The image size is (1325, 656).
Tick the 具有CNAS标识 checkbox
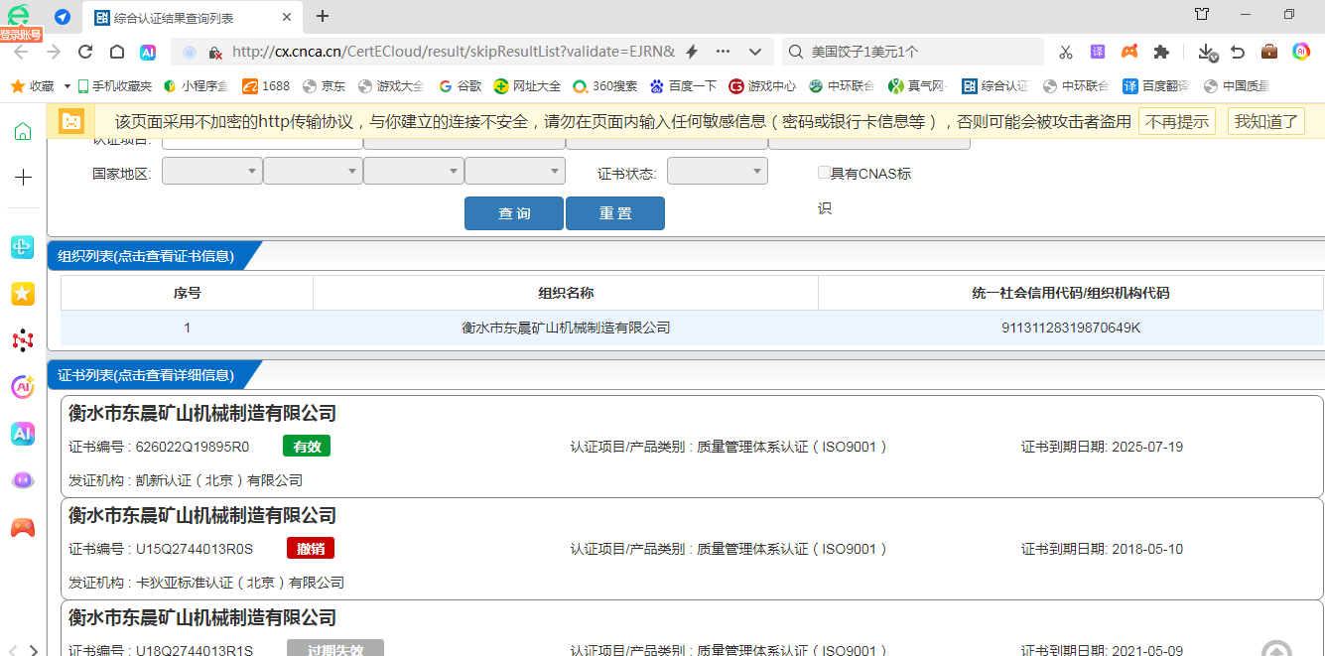coord(824,173)
